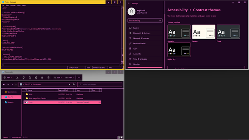The image size is (249, 140).
Task: Open the View dropdown in Explorer
Action: pos(69,78)
